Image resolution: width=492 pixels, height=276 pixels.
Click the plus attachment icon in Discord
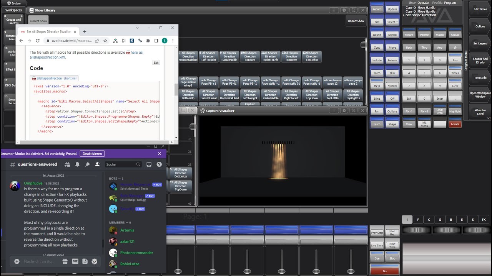coord(17,261)
